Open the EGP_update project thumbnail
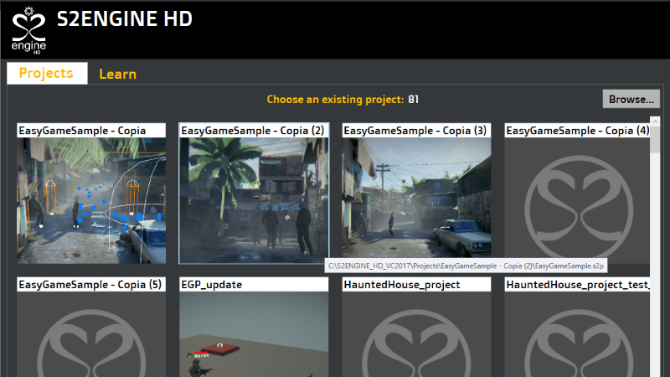670x377 pixels. point(254,334)
